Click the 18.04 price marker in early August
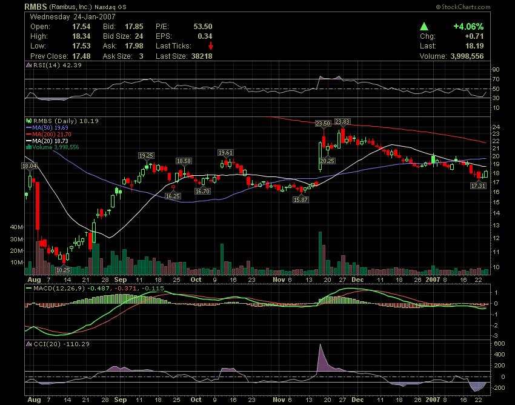515x405 pixels. (x=29, y=166)
